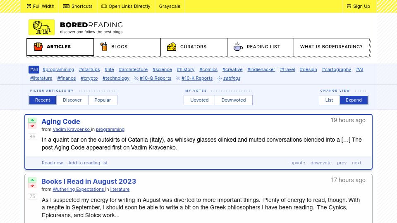Go to next article
The height and width of the screenshot is (223, 397).
(356, 163)
